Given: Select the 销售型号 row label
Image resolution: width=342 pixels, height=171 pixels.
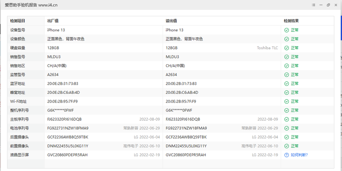Looking at the screenshot, I should (x=17, y=57).
